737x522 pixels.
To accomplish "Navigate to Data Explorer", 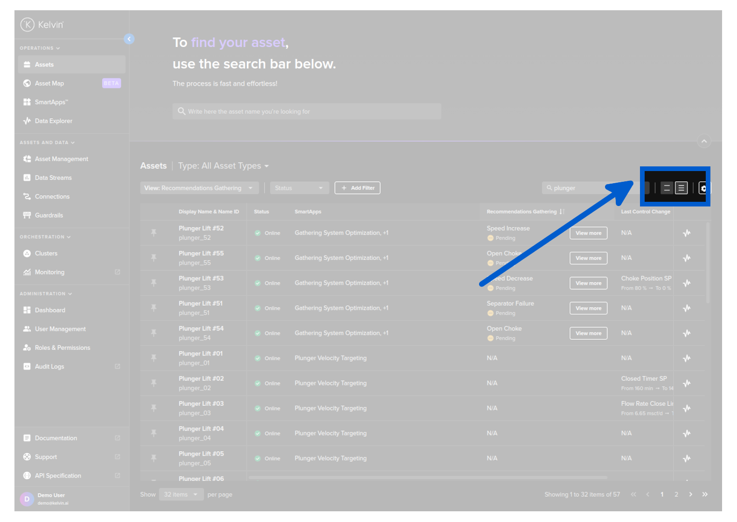I will pos(53,121).
